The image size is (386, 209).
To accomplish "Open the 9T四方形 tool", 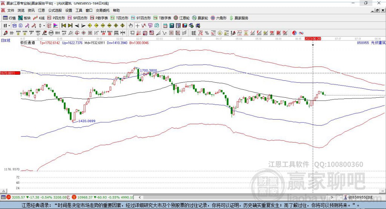I will click(141, 18).
